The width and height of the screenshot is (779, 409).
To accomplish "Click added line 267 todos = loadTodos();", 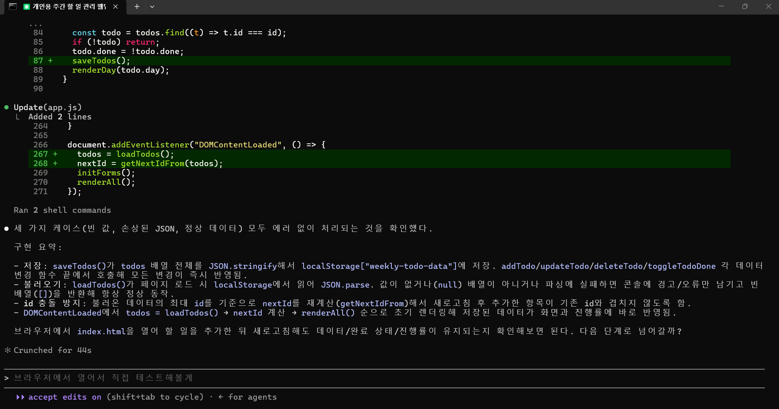I will click(x=379, y=154).
